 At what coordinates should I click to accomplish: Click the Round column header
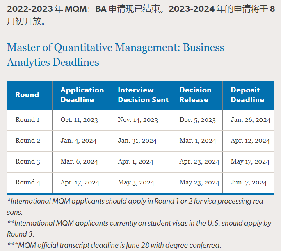27,95
